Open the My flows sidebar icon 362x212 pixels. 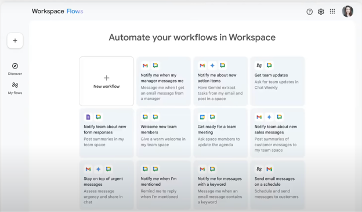[15, 85]
